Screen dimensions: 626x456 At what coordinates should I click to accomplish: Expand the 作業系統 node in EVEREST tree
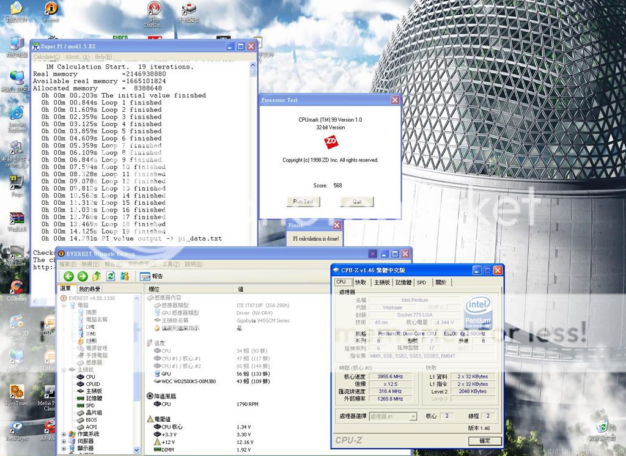click(64, 434)
